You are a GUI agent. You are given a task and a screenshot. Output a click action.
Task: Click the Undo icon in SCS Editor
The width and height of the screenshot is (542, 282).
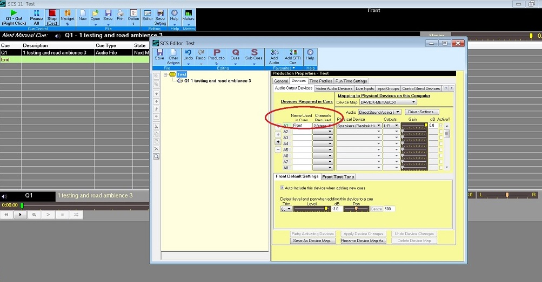(188, 56)
